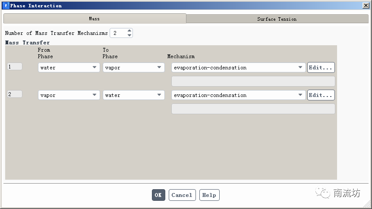Expand Mechanism dropdown in row 1

239,68
